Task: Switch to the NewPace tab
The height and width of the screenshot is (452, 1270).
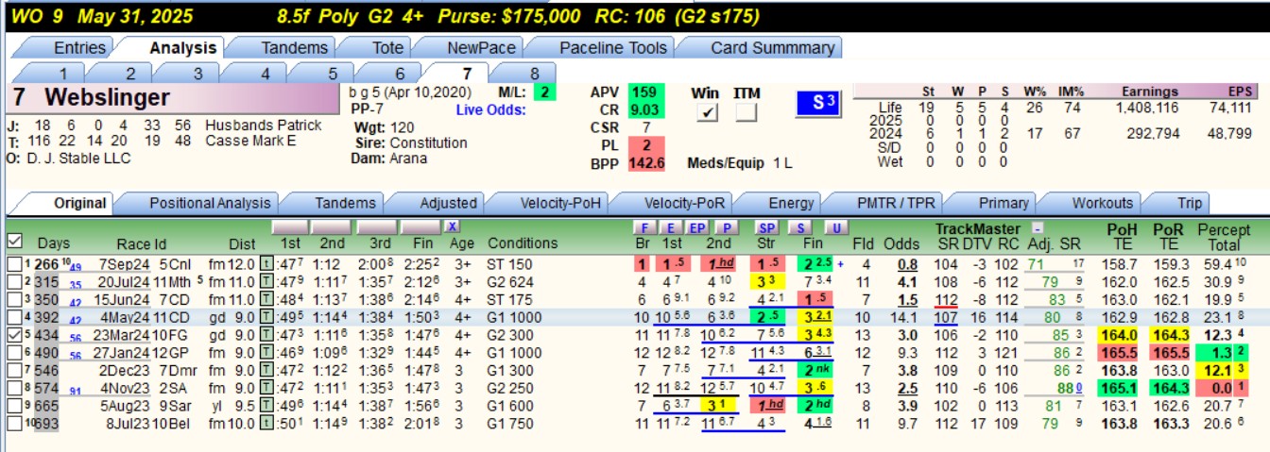Action: click(x=469, y=47)
